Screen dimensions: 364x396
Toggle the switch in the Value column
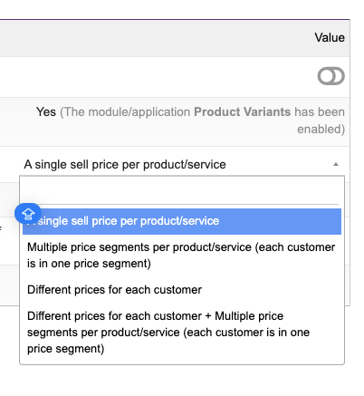coord(331,76)
